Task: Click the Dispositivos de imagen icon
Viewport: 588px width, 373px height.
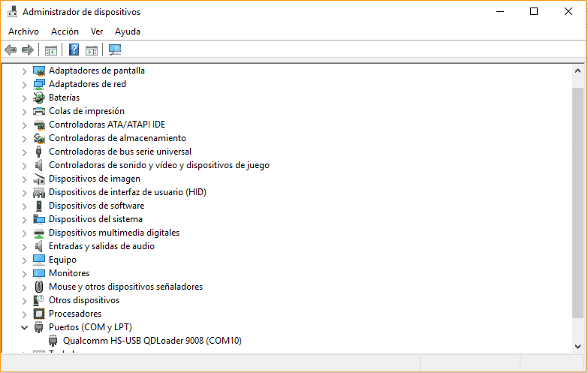Action: coord(39,179)
